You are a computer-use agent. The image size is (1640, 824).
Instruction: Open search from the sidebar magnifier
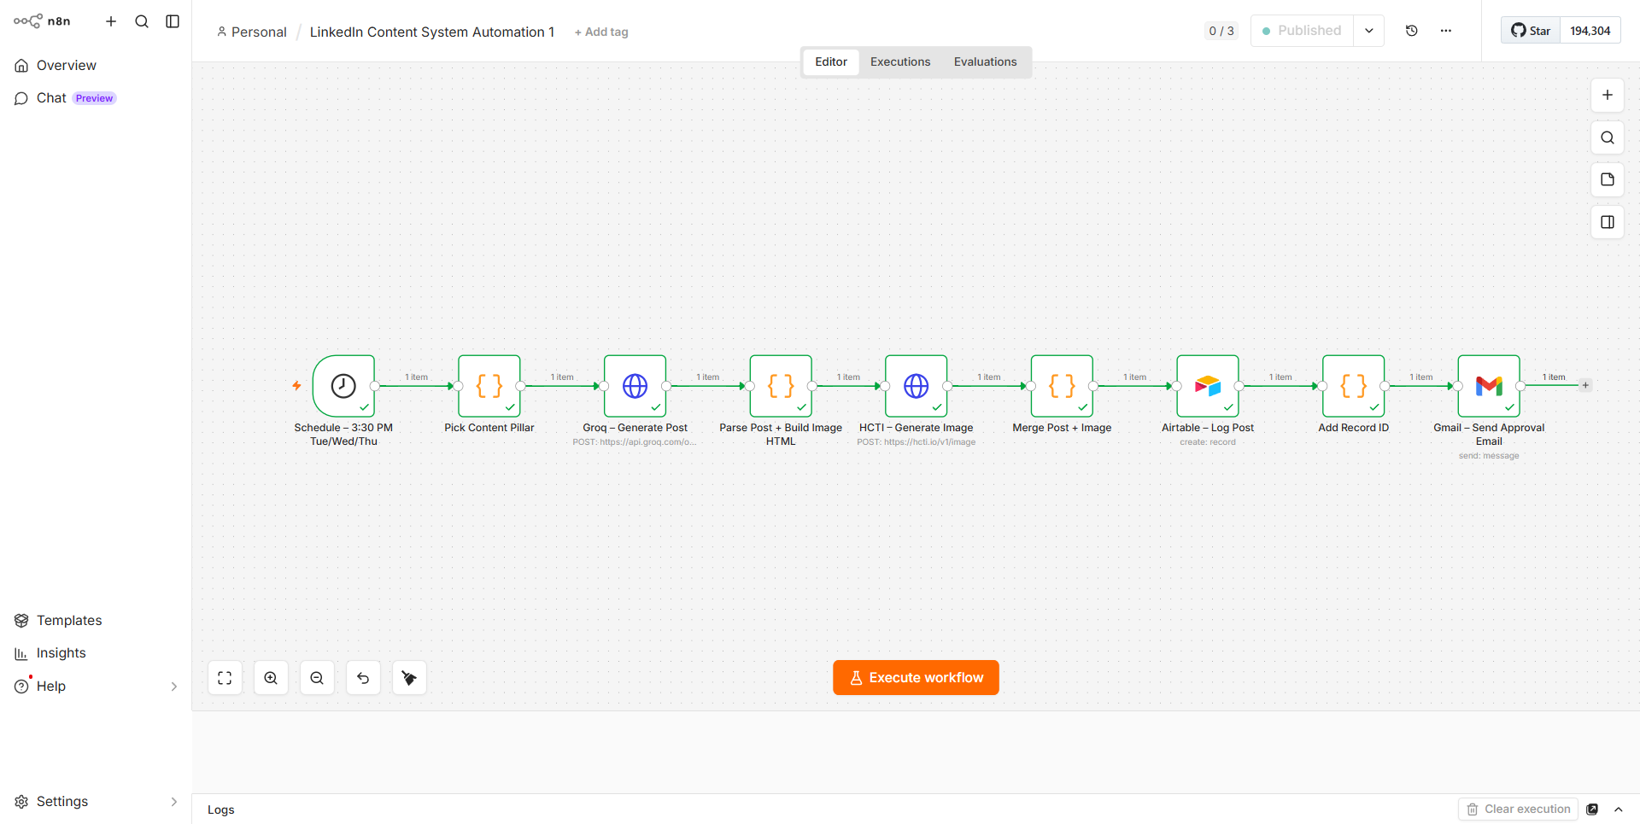coord(142,21)
